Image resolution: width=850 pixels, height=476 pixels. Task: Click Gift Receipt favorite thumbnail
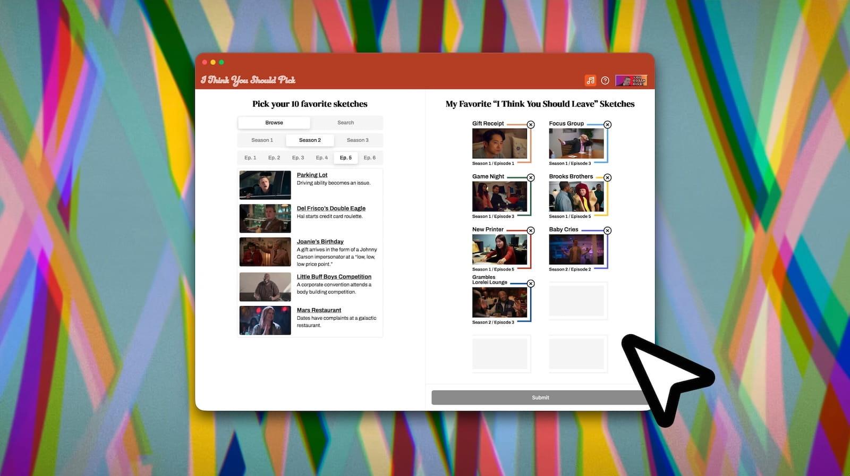coord(499,143)
